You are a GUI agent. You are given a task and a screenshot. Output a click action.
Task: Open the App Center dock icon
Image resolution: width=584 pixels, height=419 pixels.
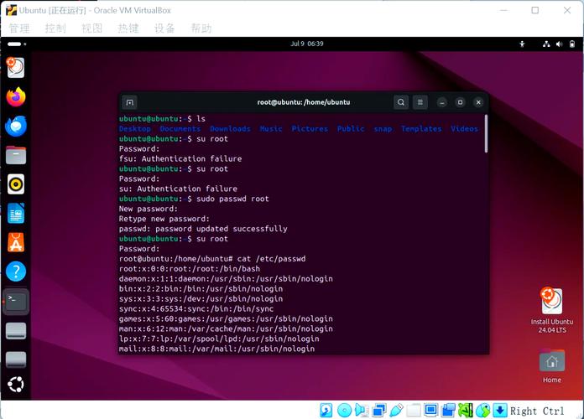[x=16, y=242]
